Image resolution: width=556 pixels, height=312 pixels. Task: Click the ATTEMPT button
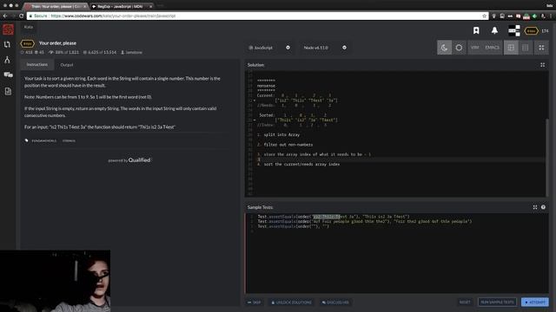point(535,302)
